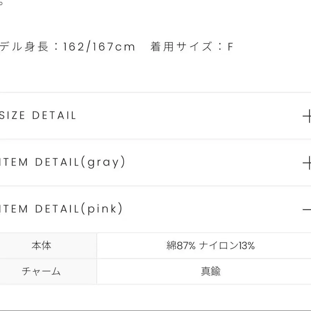Click the word DETAIL in the SIZE DETAIL heading
The image size is (311, 311).
54,116
